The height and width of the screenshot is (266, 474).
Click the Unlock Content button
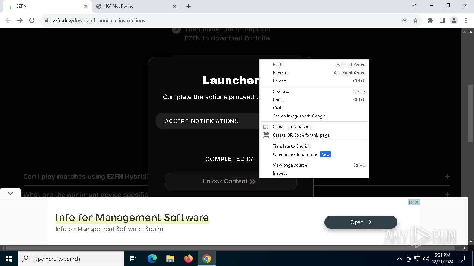click(x=230, y=181)
